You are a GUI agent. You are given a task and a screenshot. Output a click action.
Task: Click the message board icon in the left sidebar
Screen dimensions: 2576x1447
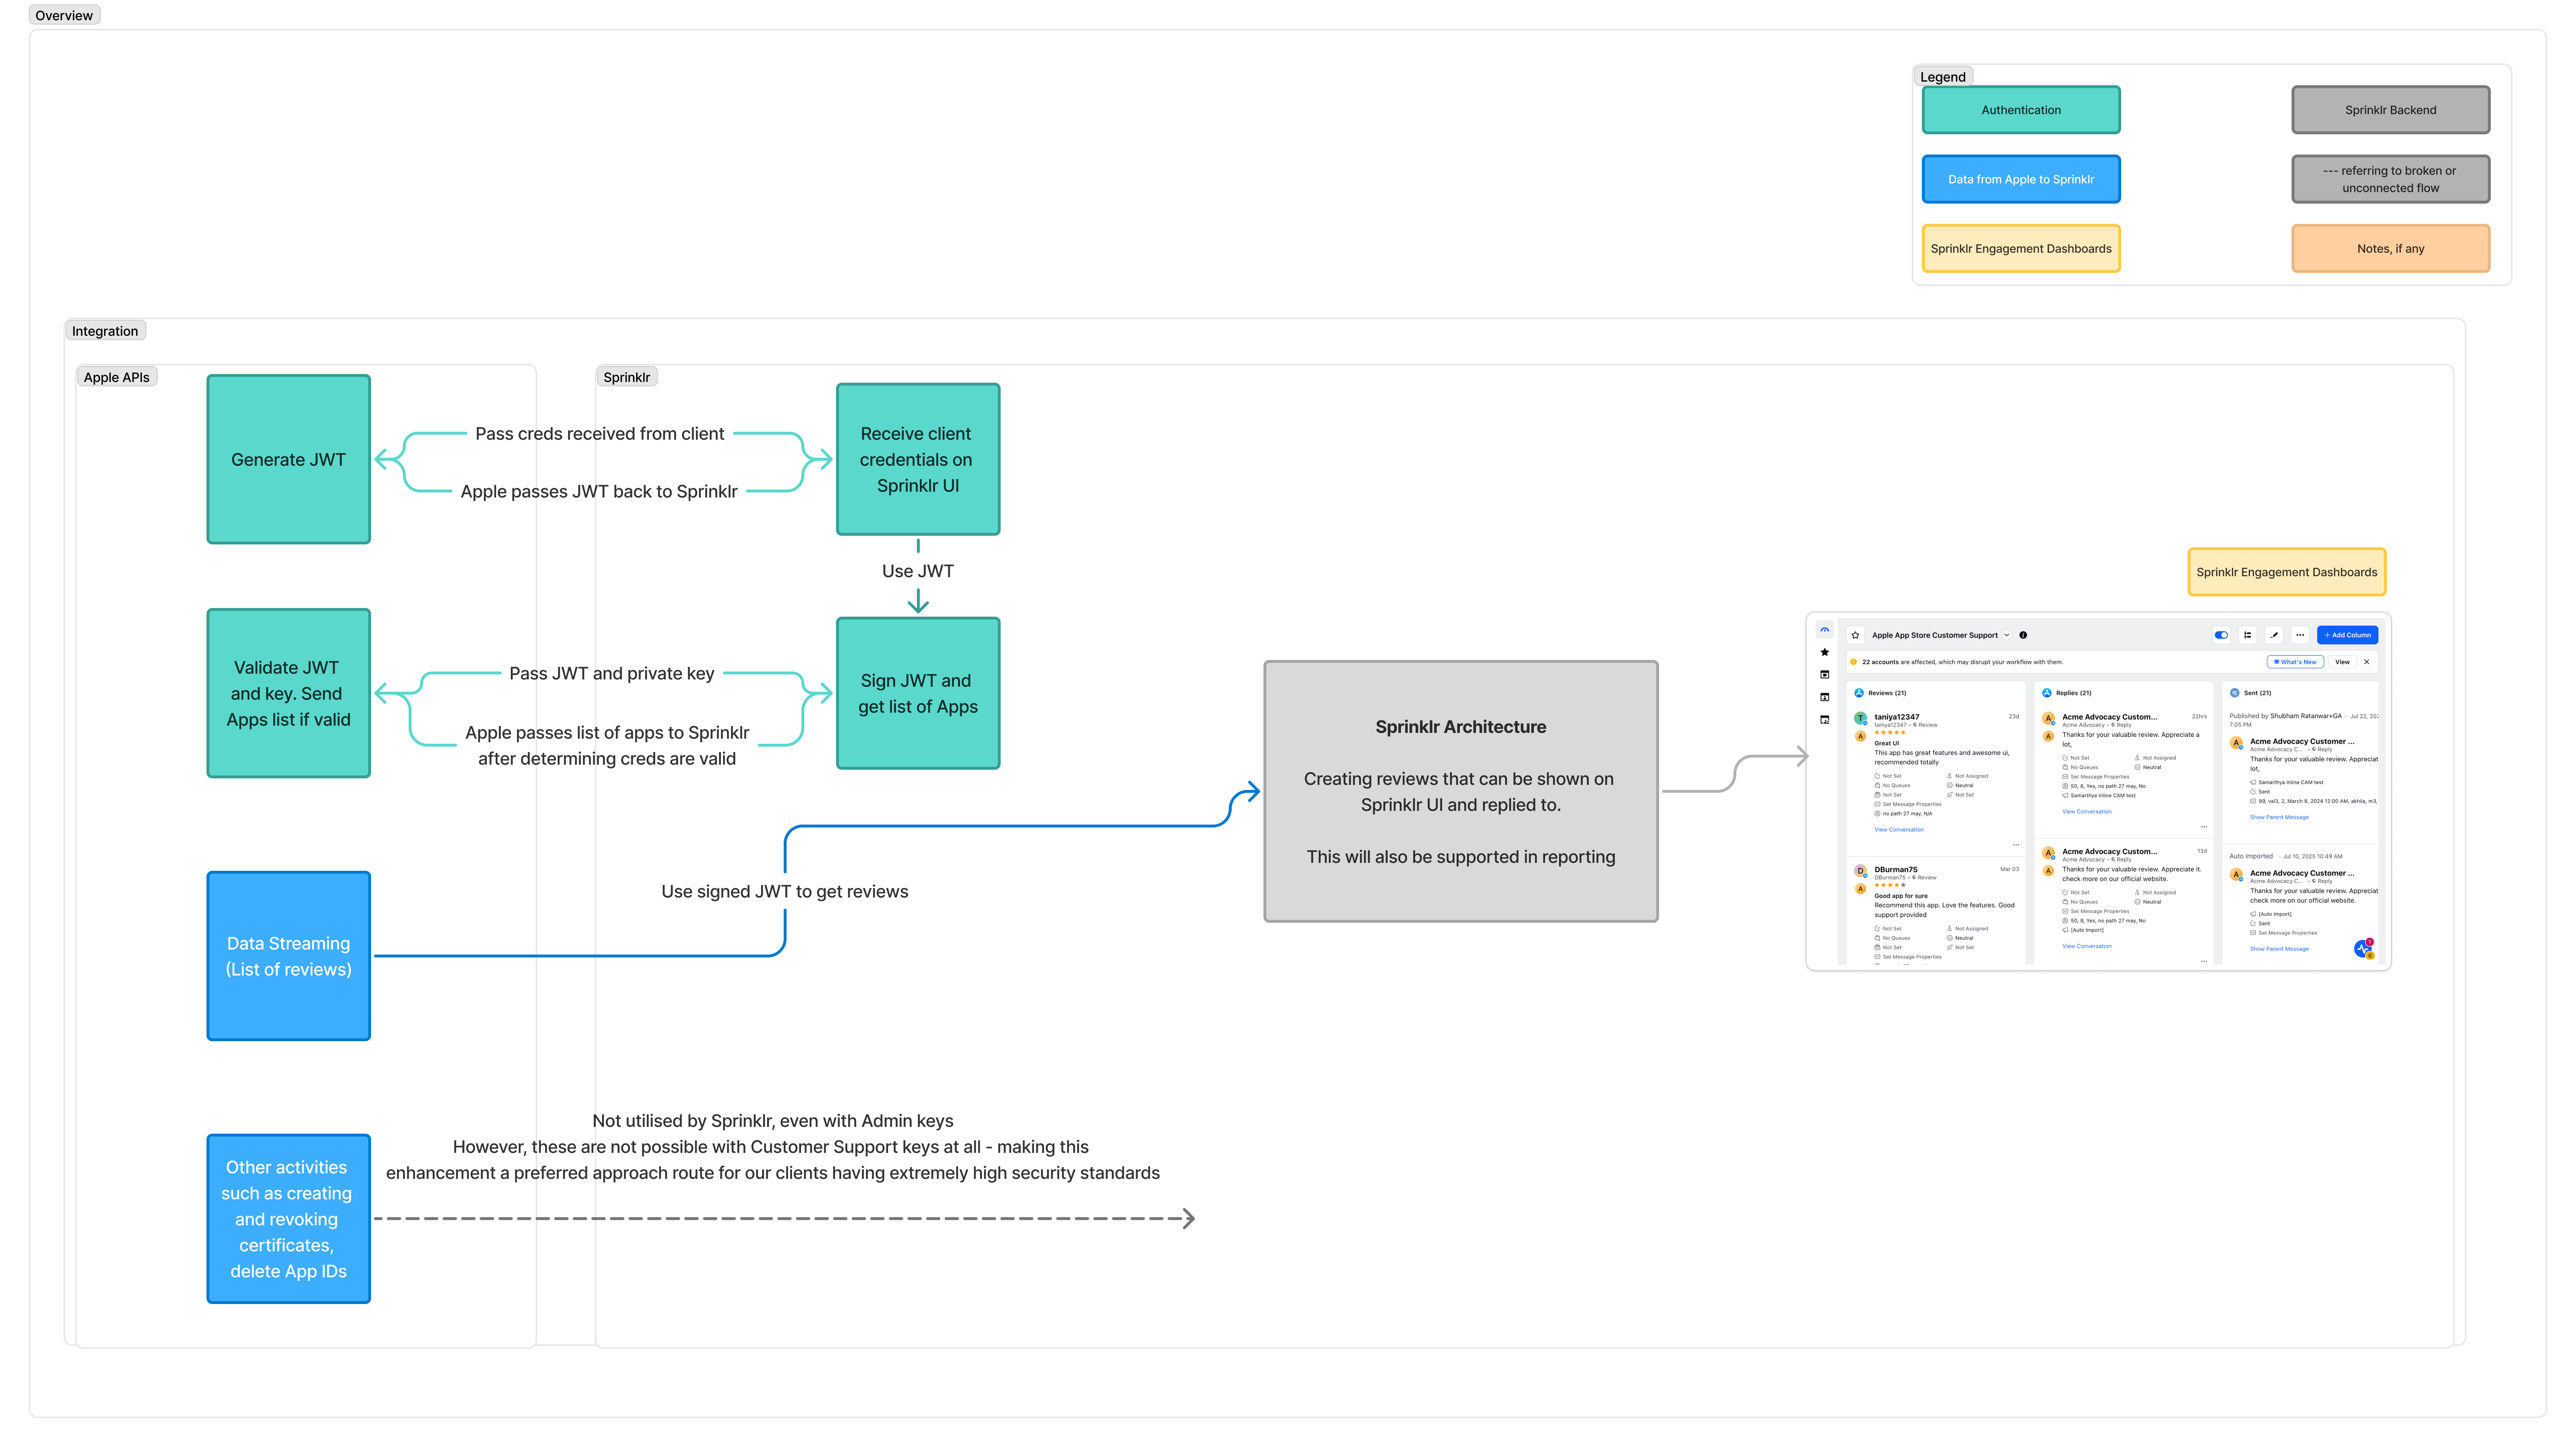[1825, 675]
